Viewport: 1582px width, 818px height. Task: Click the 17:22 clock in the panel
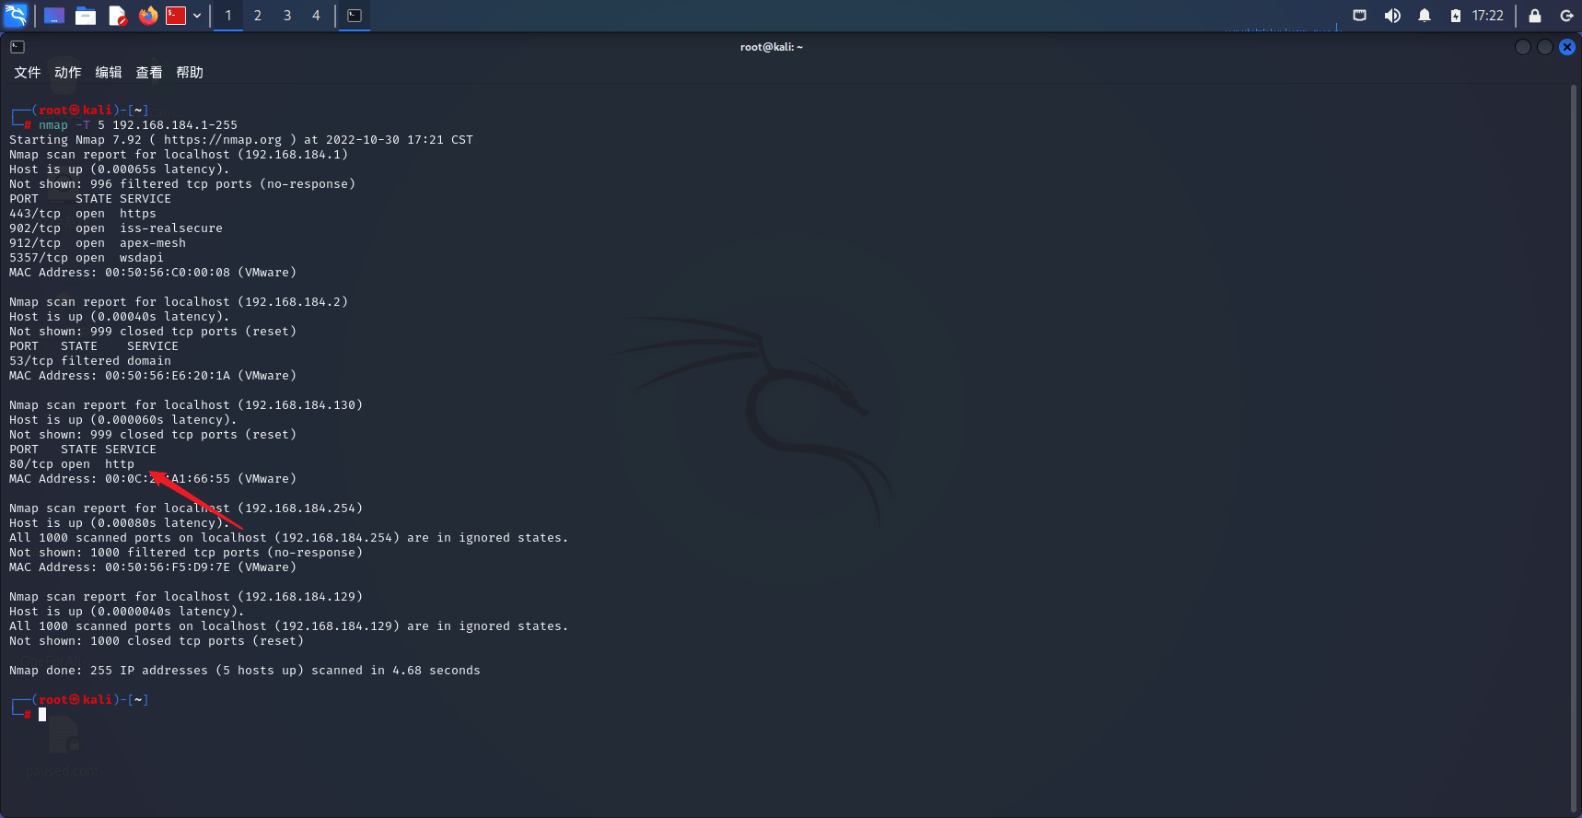pos(1487,16)
